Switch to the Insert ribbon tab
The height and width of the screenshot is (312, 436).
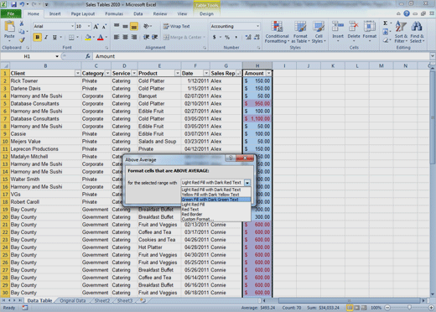(x=55, y=13)
